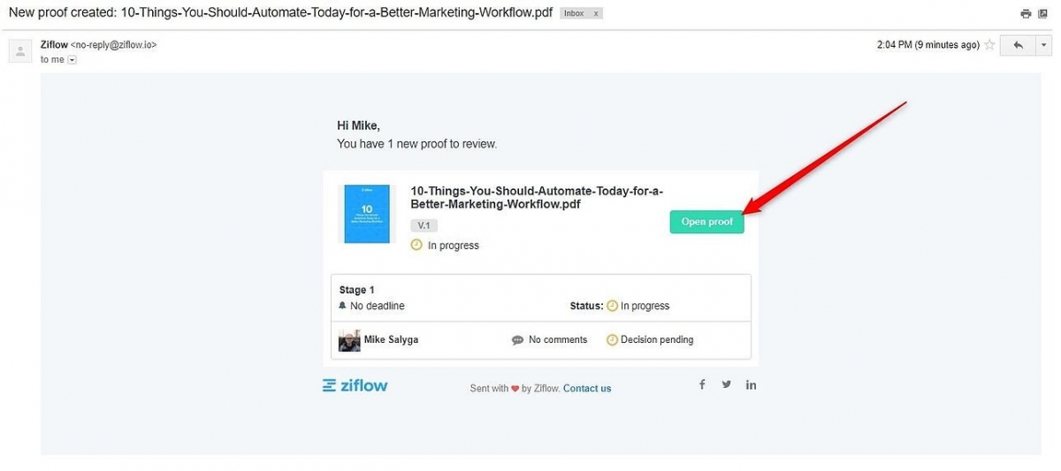Viewport: 1061px width, 471px height.
Task: Click the No comments speech bubble icon
Action: pos(518,340)
